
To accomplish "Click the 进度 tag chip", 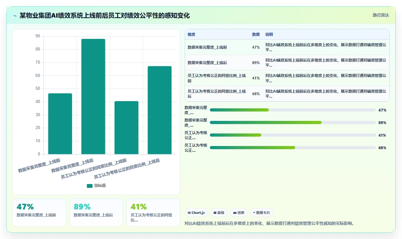I will point(238,213).
